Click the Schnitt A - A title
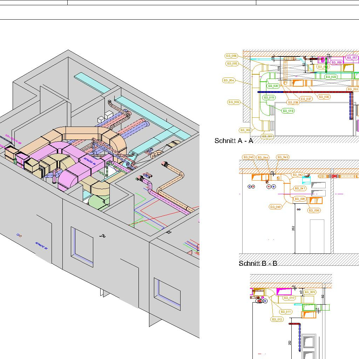This screenshot has width=359, height=359. click(233, 141)
